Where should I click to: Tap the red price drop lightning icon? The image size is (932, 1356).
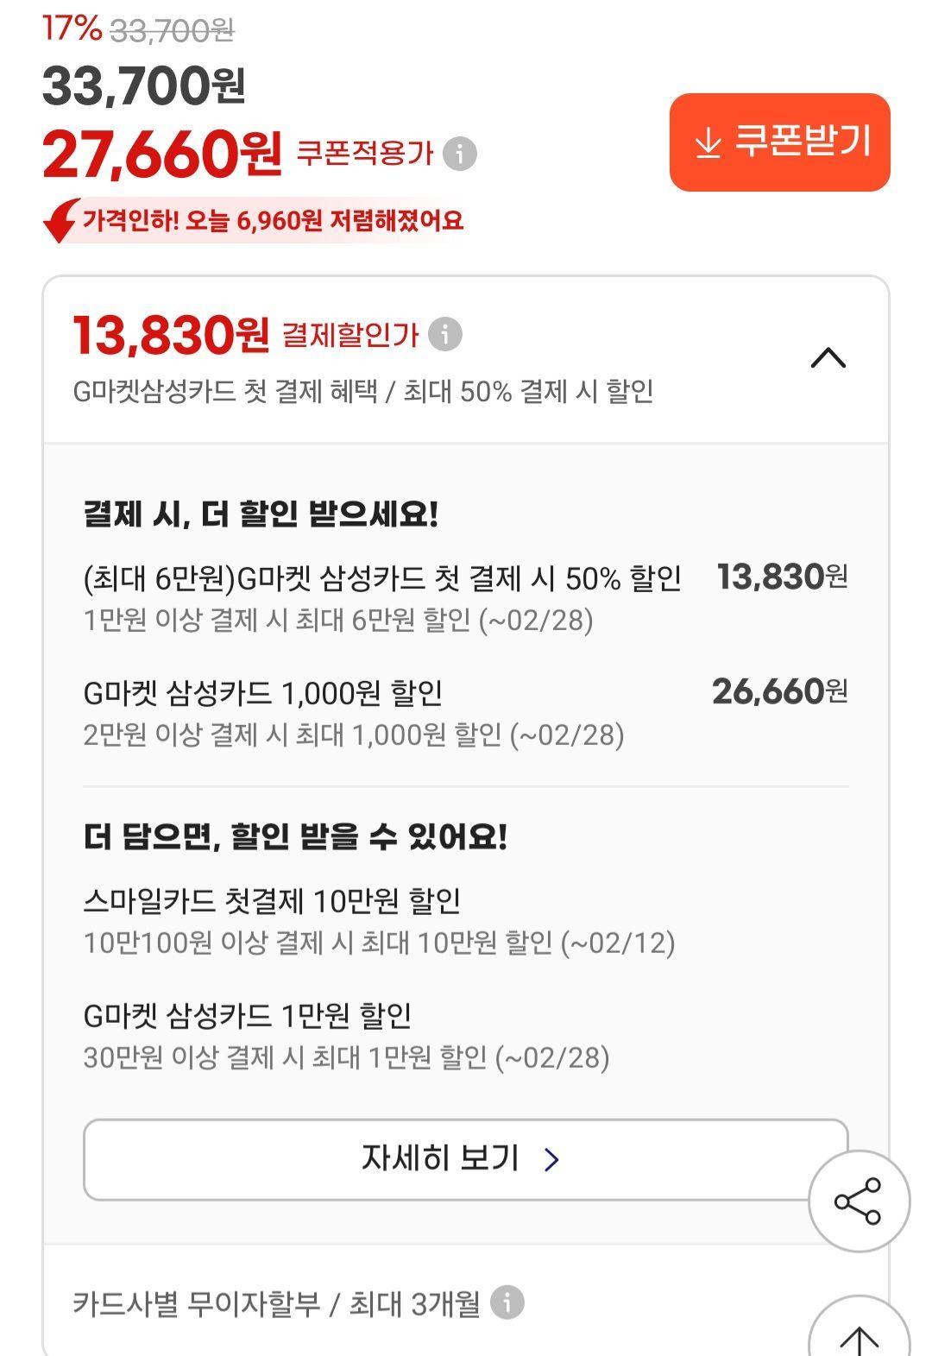[60, 221]
